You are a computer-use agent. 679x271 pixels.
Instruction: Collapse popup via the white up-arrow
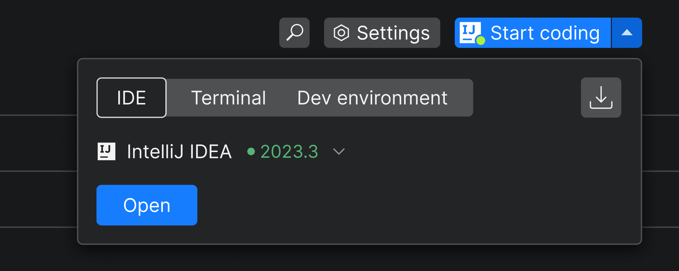click(x=627, y=33)
